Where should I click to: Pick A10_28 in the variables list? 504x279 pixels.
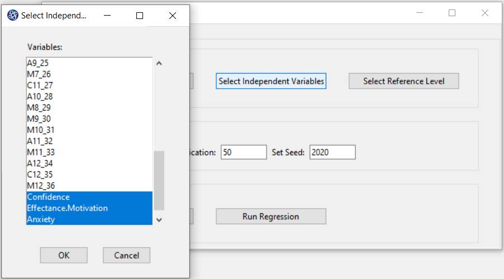click(89, 97)
